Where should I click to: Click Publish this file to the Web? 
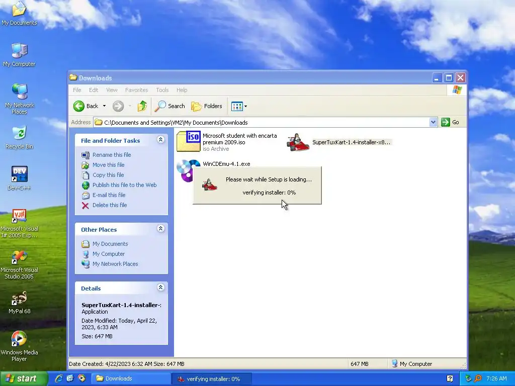pyautogui.click(x=119, y=185)
